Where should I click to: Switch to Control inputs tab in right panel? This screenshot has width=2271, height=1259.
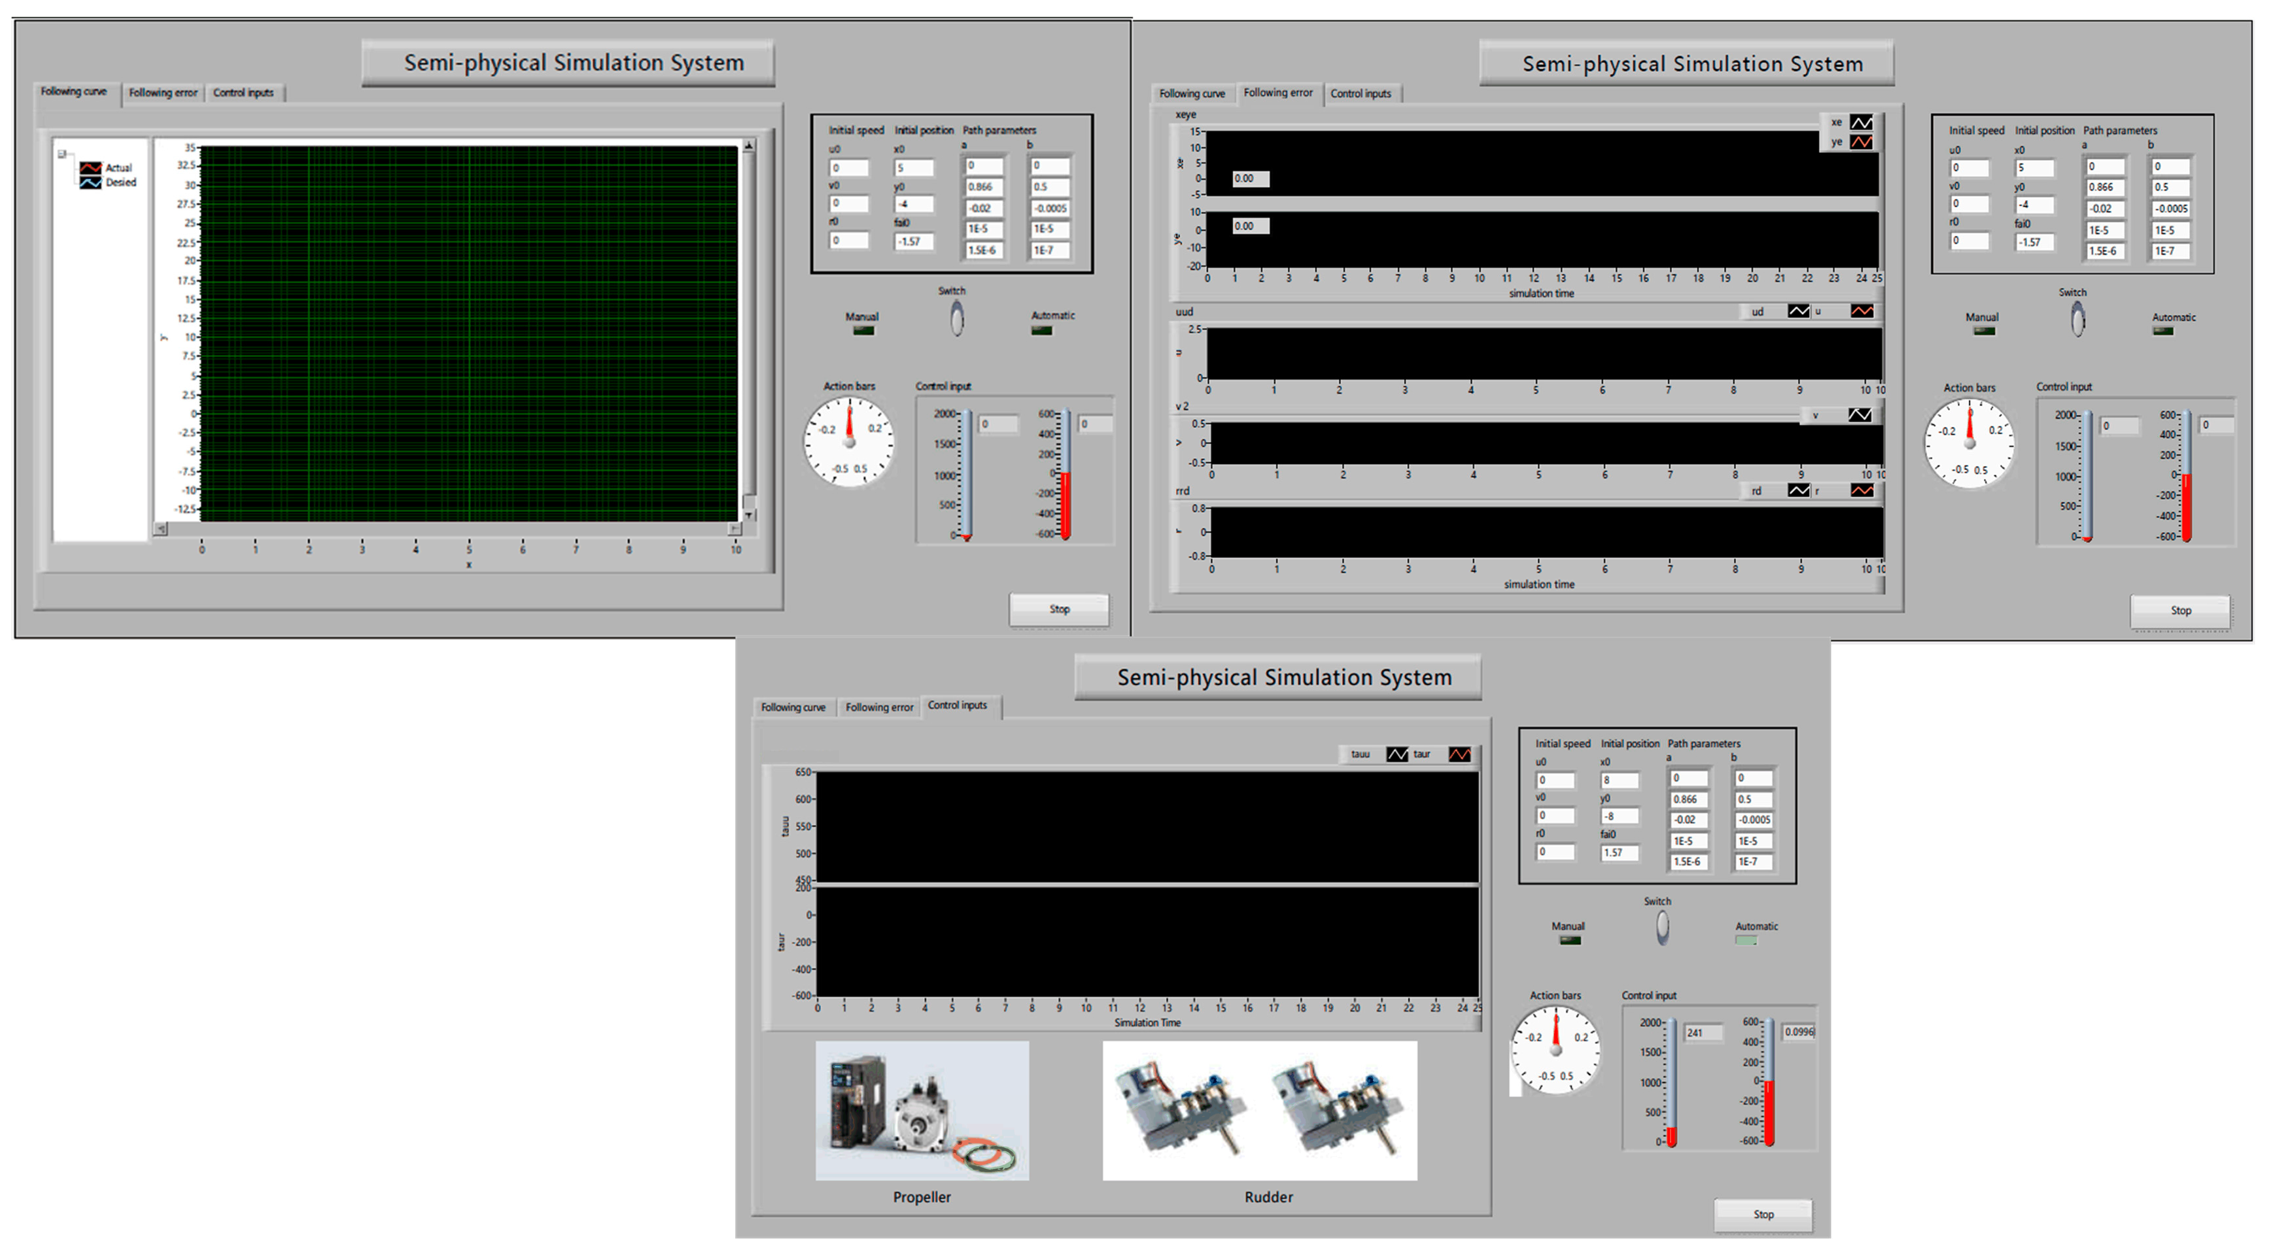coord(1361,93)
